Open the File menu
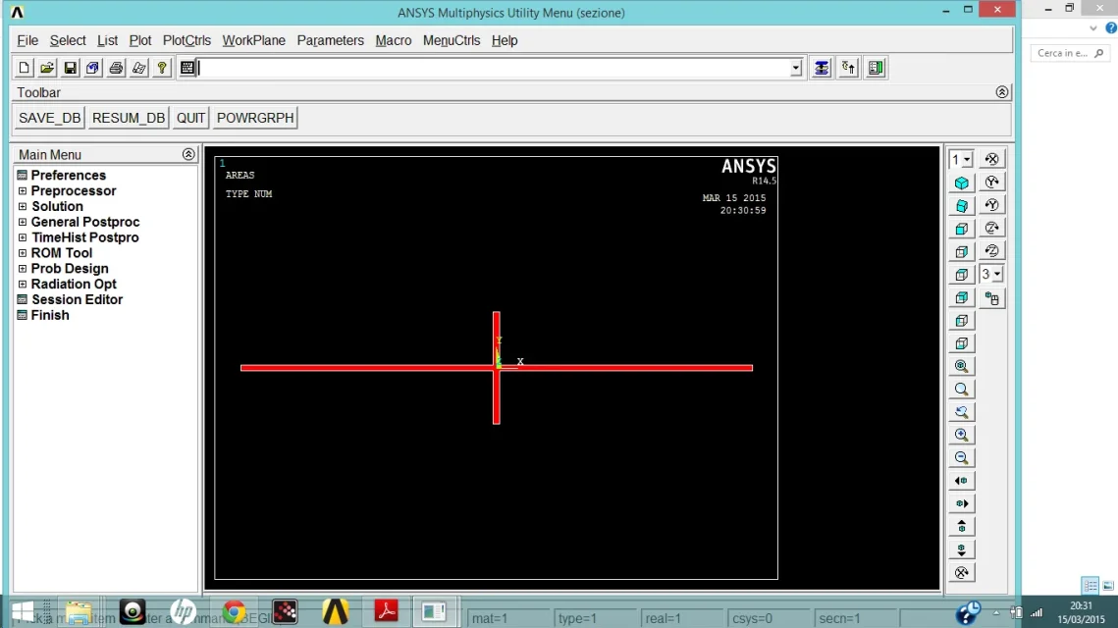This screenshot has height=628, width=1118. tap(27, 40)
